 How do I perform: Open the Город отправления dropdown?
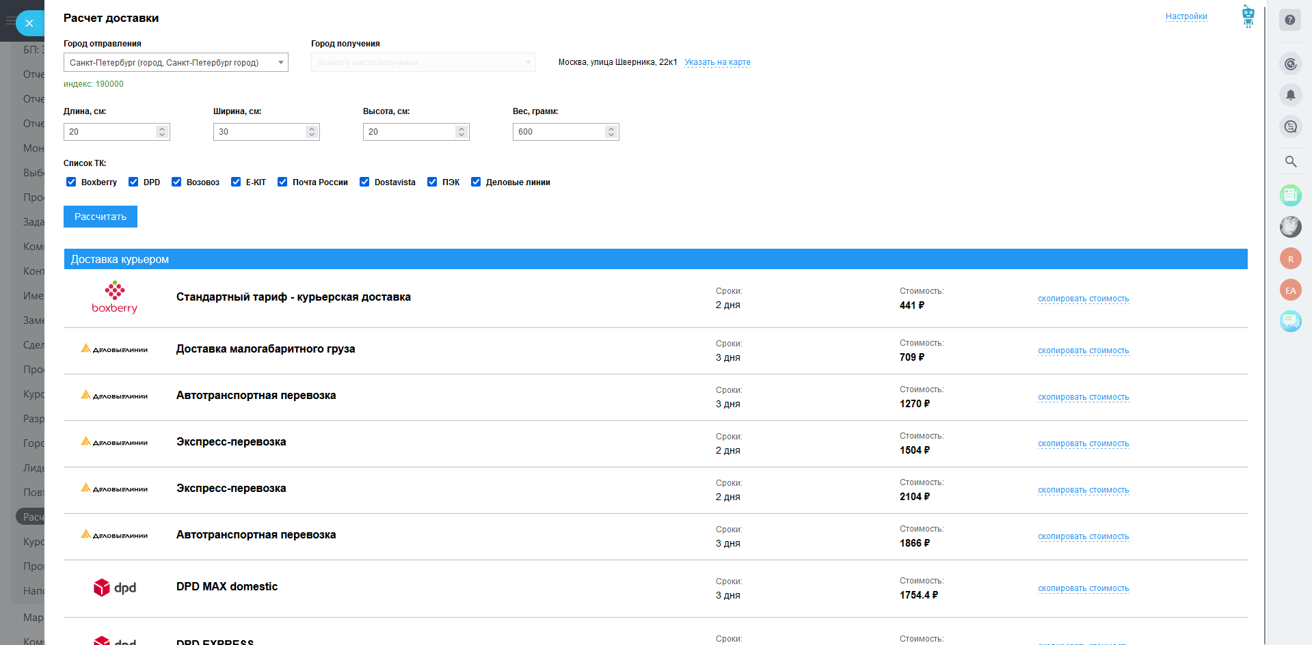[x=176, y=63]
